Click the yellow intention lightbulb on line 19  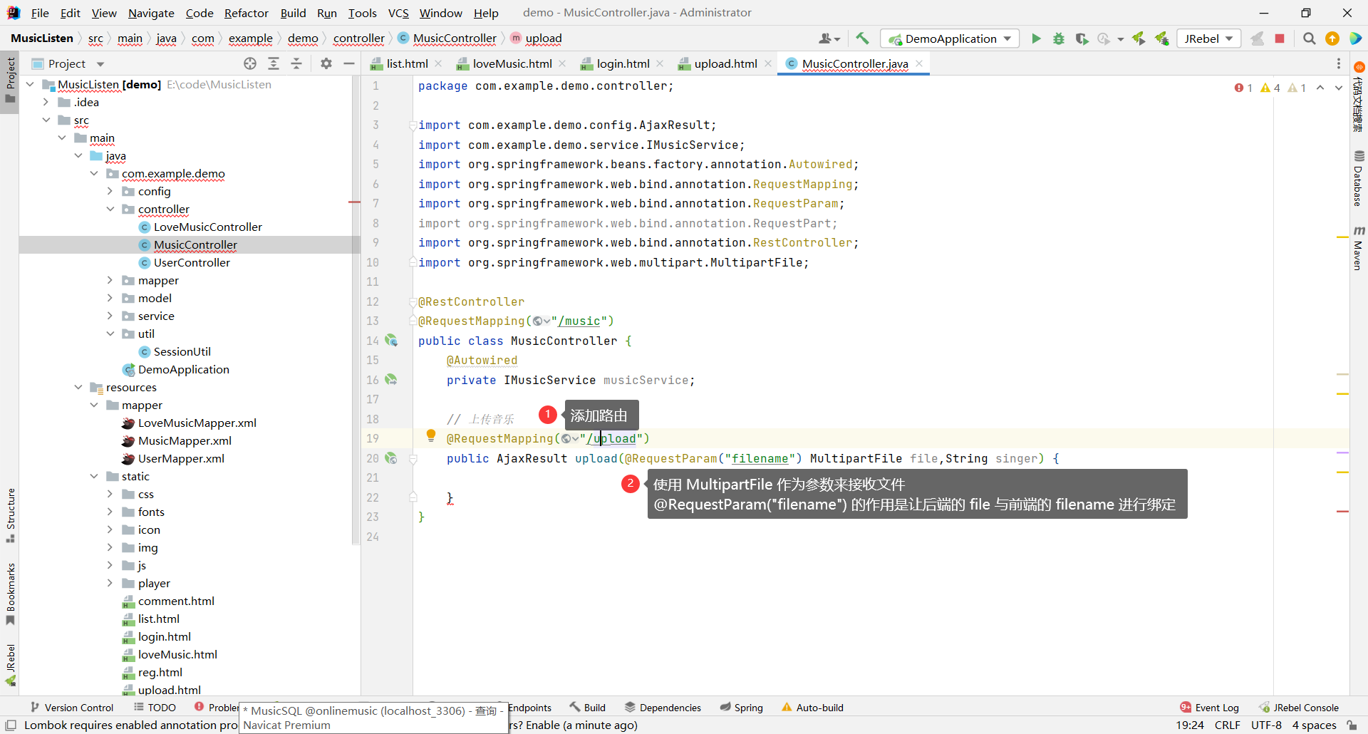pos(430,435)
